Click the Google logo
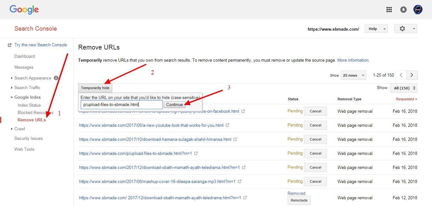Viewport: 432px width, 206px height. click(x=24, y=10)
